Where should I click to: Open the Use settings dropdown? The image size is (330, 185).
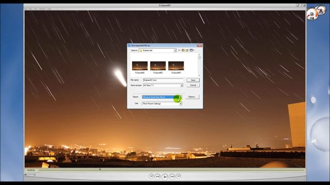pyautogui.click(x=180, y=104)
